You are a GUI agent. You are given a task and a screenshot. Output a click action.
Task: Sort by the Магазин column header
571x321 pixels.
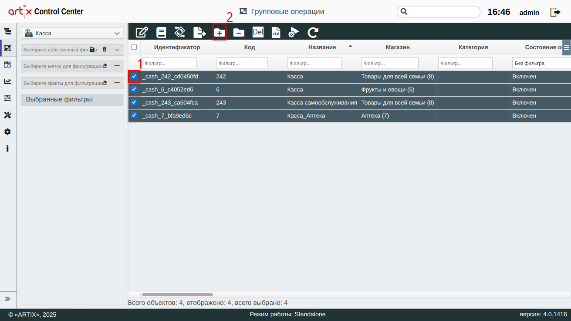[x=397, y=47]
